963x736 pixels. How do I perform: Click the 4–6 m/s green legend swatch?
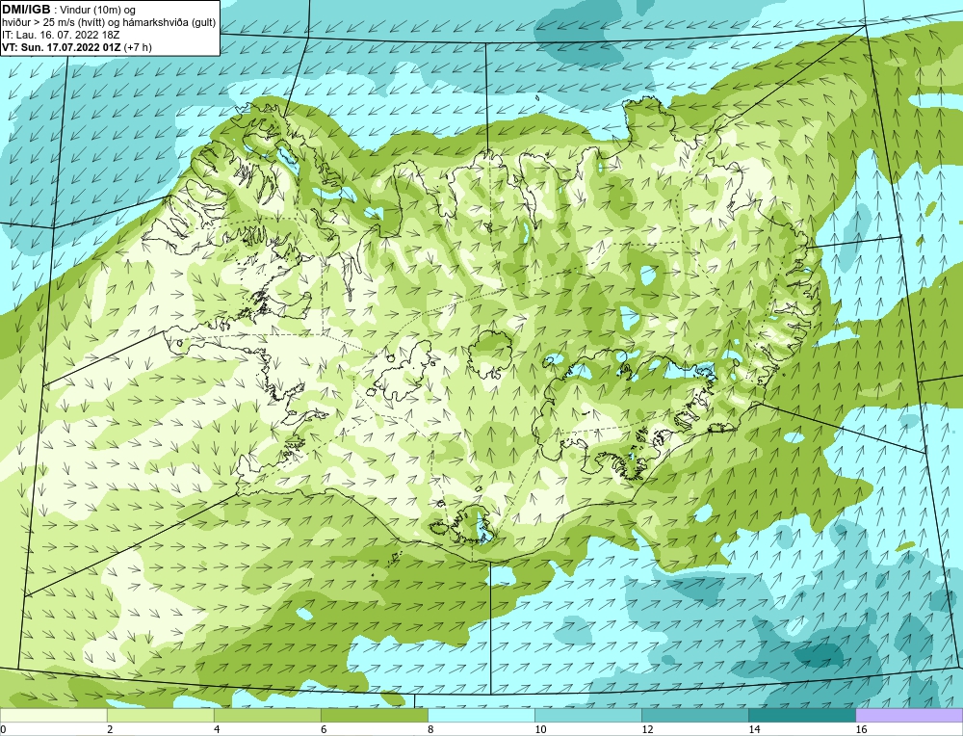point(267,715)
